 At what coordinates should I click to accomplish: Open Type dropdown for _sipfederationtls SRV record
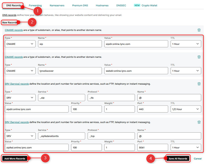[20, 136]
